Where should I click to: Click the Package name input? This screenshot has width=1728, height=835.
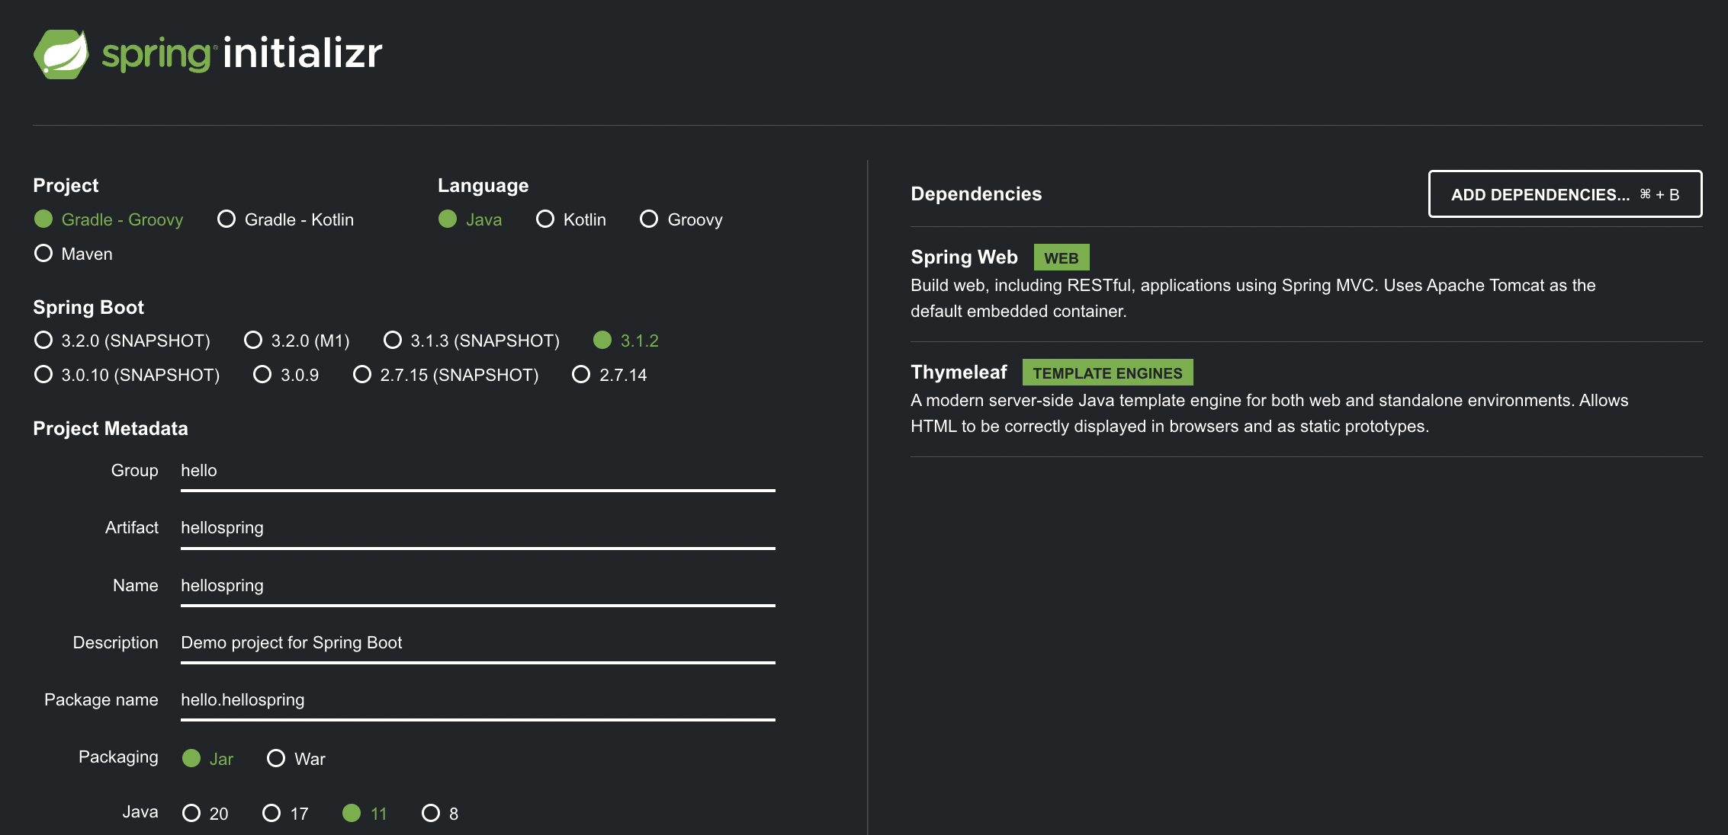[x=477, y=700]
